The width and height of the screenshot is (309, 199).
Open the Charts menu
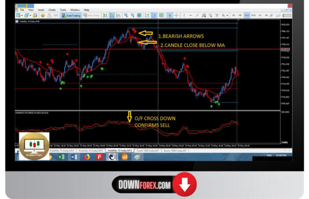[52, 10]
